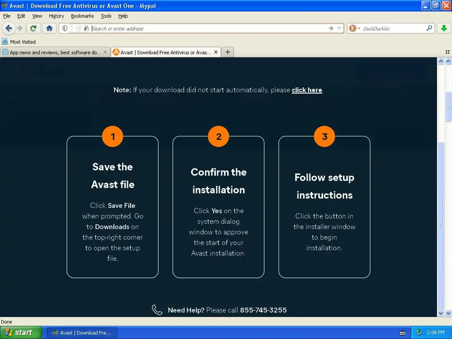Open the Tools menu
This screenshot has height=339, width=452.
[x=106, y=16]
